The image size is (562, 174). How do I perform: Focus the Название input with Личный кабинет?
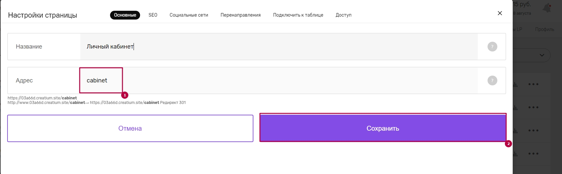pos(279,47)
